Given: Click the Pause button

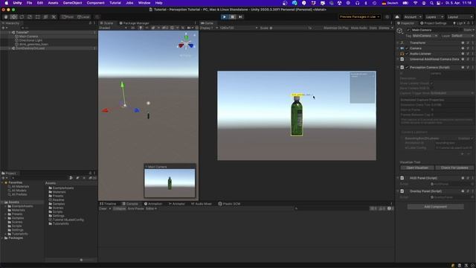Looking at the screenshot, I should pos(233,17).
